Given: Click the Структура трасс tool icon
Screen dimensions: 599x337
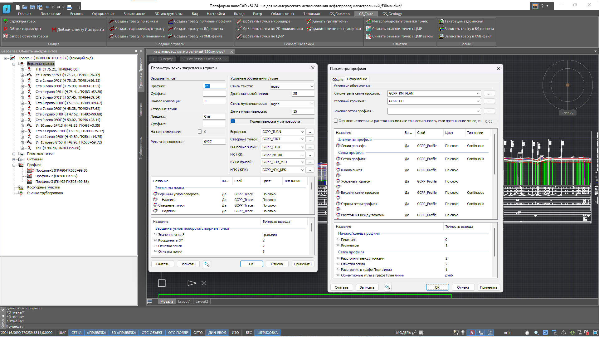Looking at the screenshot, I should tap(6, 21).
